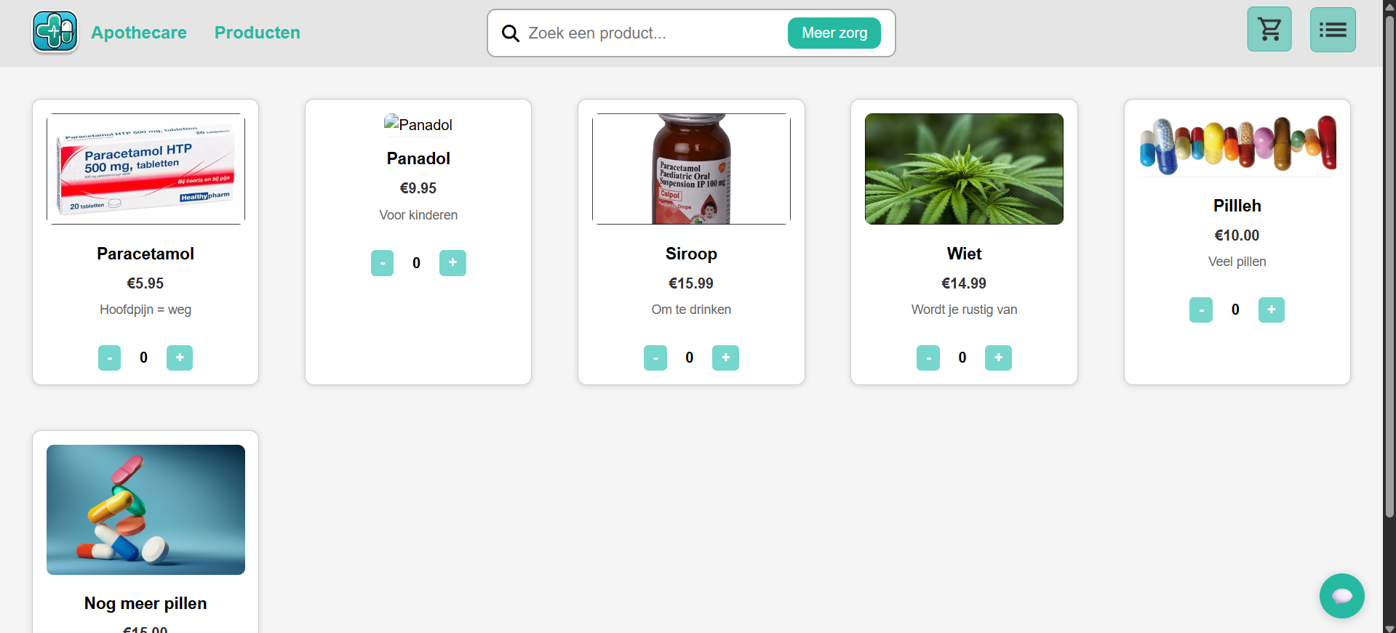Click the Paracetamol product image
This screenshot has width=1396, height=633.
point(145,169)
